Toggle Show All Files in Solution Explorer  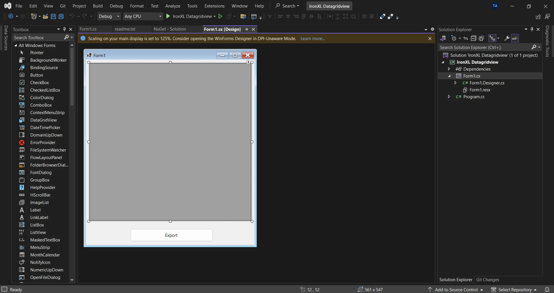[x=481, y=38]
